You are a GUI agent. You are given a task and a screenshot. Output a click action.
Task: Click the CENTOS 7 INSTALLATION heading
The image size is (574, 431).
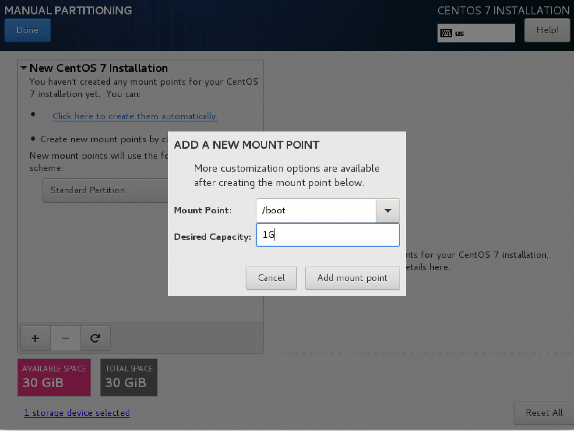coord(503,10)
